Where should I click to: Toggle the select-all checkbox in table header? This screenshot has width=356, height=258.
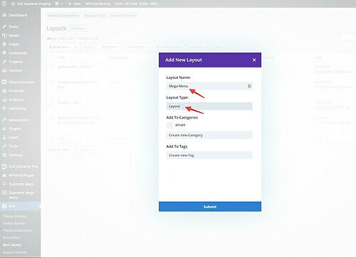[x=51, y=58]
